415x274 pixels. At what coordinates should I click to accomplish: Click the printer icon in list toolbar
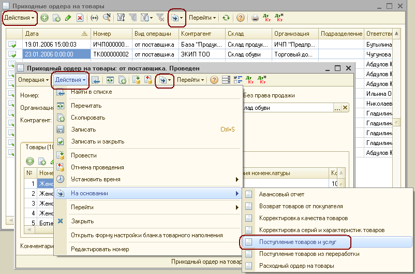pyautogui.click(x=255, y=18)
